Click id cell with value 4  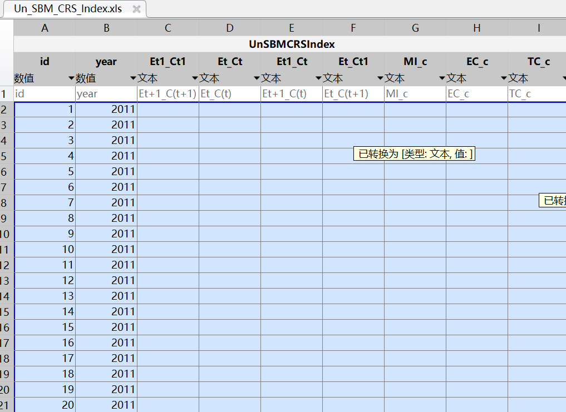point(45,156)
